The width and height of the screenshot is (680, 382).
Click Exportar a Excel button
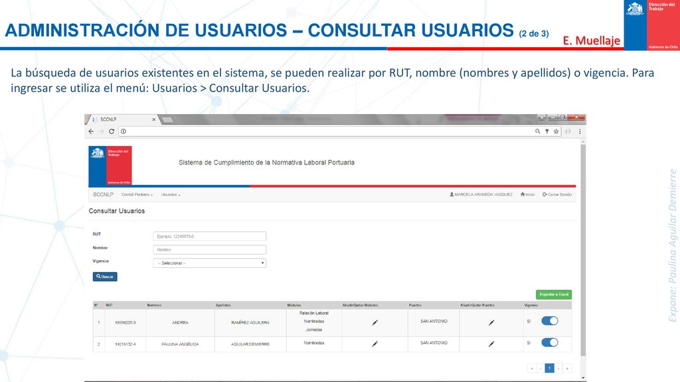pos(554,294)
